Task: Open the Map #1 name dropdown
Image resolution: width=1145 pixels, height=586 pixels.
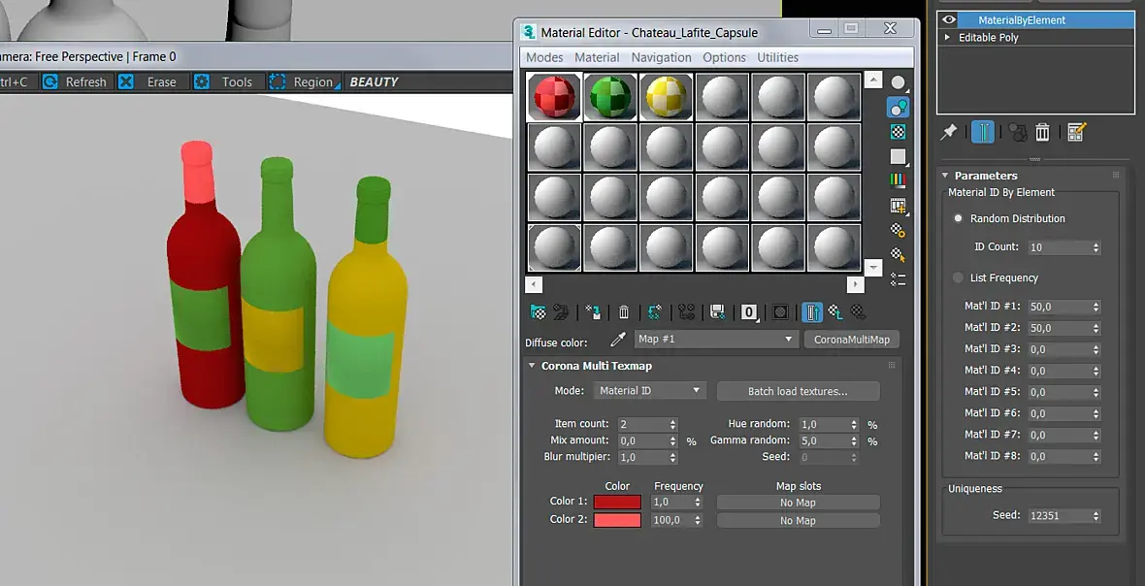Action: 715,339
